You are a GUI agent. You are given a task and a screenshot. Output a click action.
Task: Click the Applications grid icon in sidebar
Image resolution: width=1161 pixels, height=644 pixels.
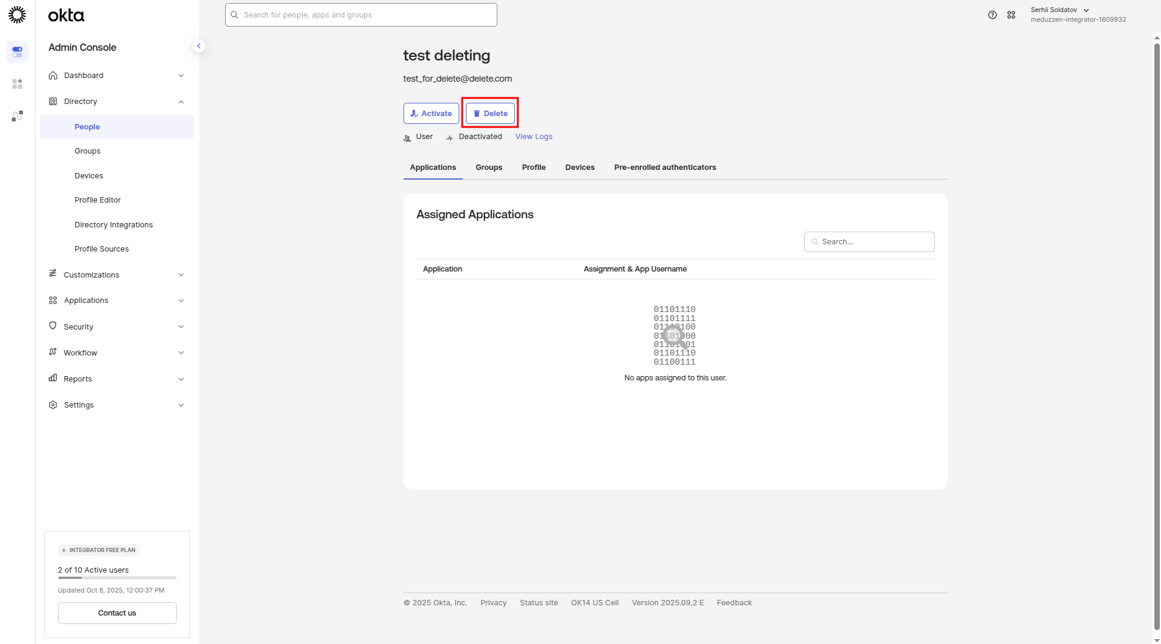(x=53, y=301)
